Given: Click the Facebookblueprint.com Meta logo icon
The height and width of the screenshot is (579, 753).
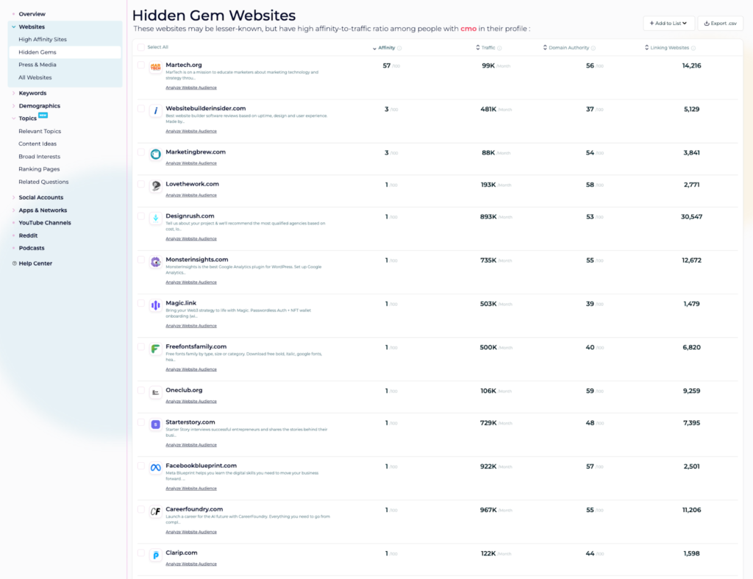Looking at the screenshot, I should tap(155, 468).
